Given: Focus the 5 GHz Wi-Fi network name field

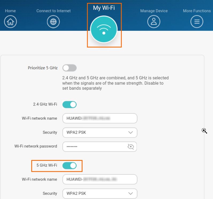Looking at the screenshot, I should coord(100,179).
